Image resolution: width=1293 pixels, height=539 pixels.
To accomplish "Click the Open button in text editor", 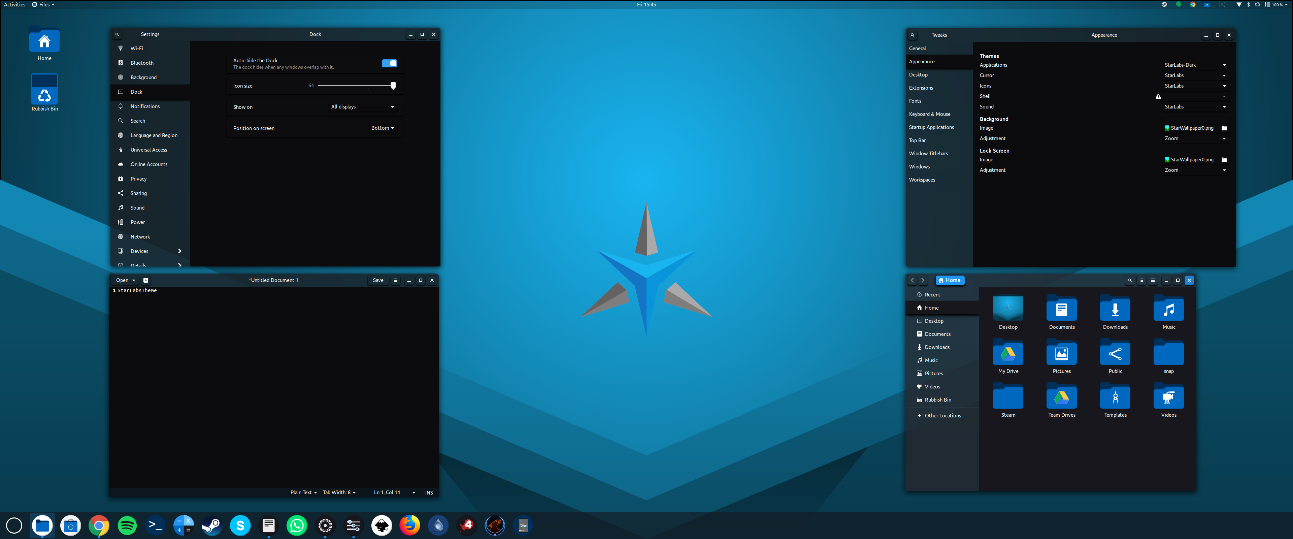I will [x=126, y=280].
